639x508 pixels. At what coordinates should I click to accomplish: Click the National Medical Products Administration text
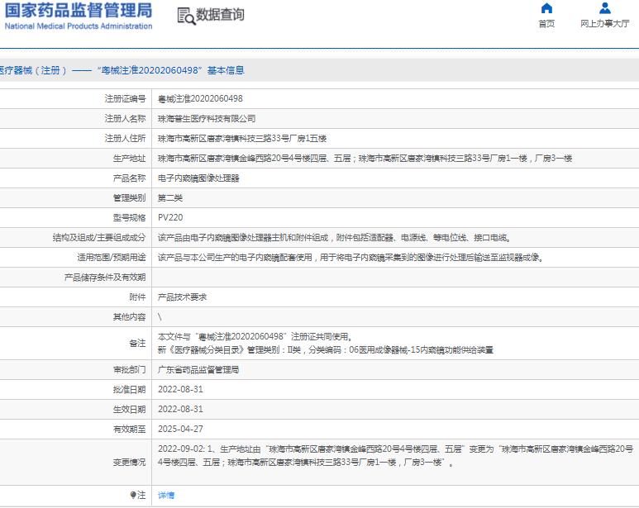79,26
